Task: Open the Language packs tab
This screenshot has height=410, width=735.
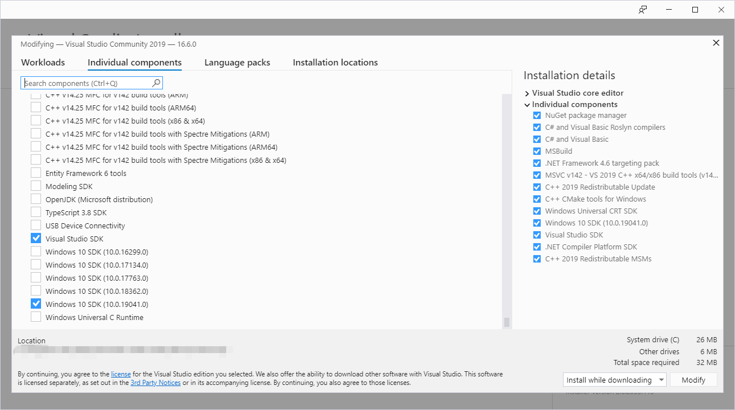Action: 237,62
